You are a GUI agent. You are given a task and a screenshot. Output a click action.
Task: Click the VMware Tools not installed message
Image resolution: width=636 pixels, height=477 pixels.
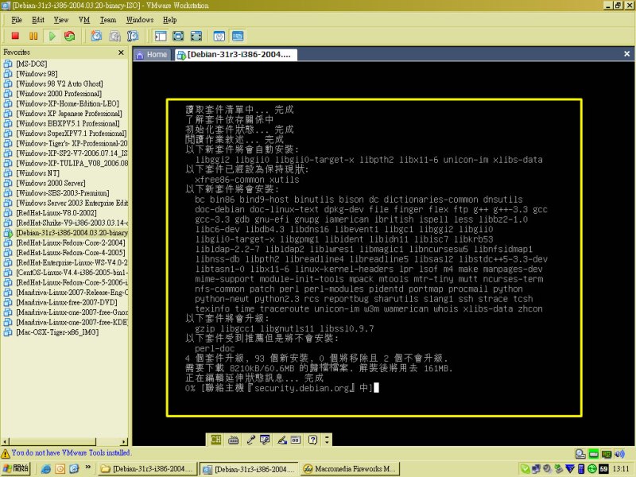[72, 452]
